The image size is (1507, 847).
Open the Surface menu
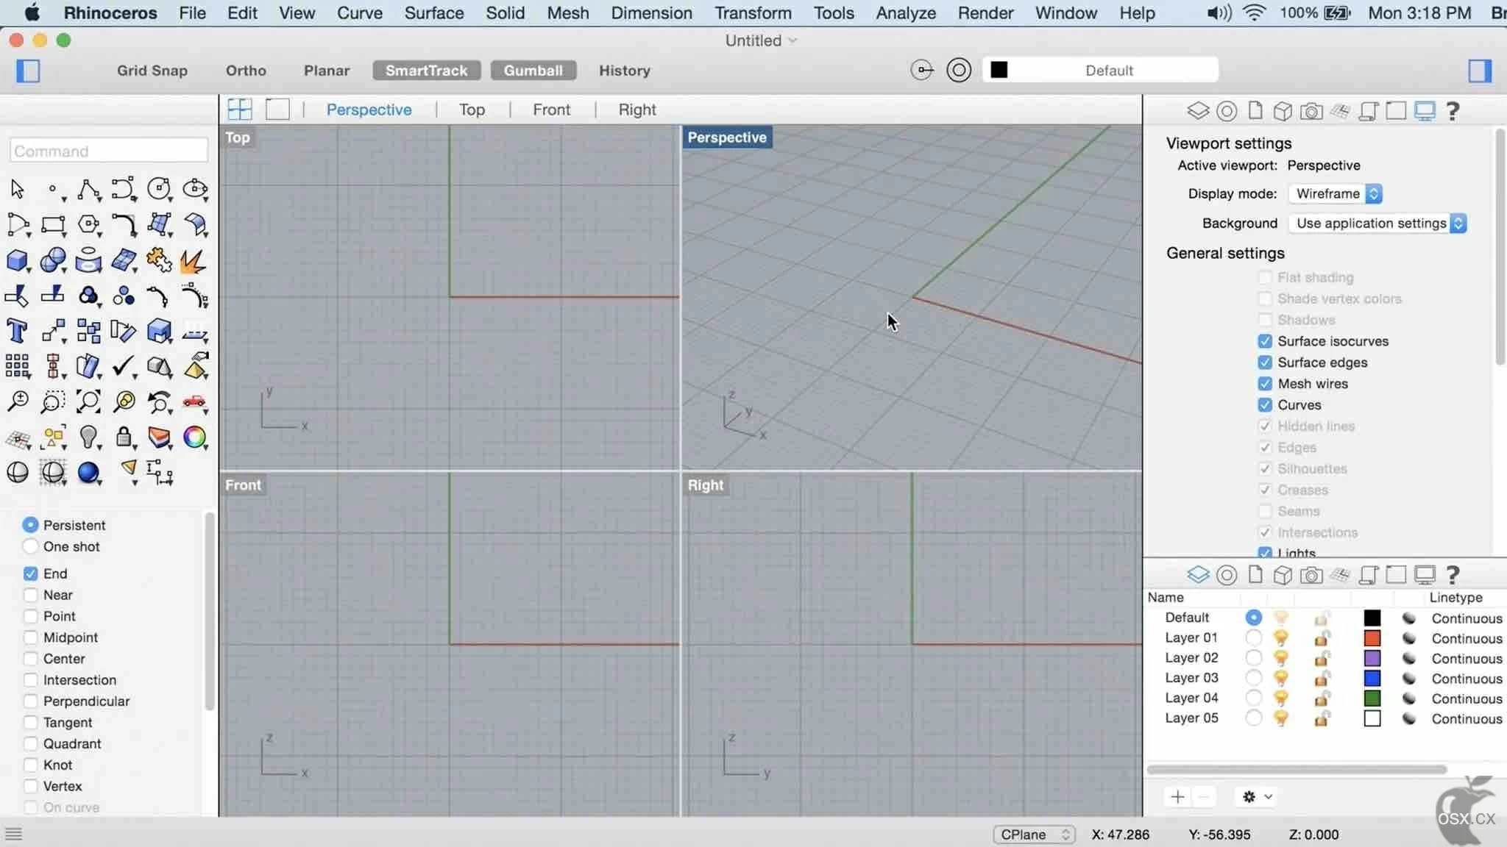pos(434,12)
